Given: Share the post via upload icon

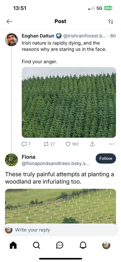Looking at the screenshot, I should pyautogui.click(x=92, y=144).
